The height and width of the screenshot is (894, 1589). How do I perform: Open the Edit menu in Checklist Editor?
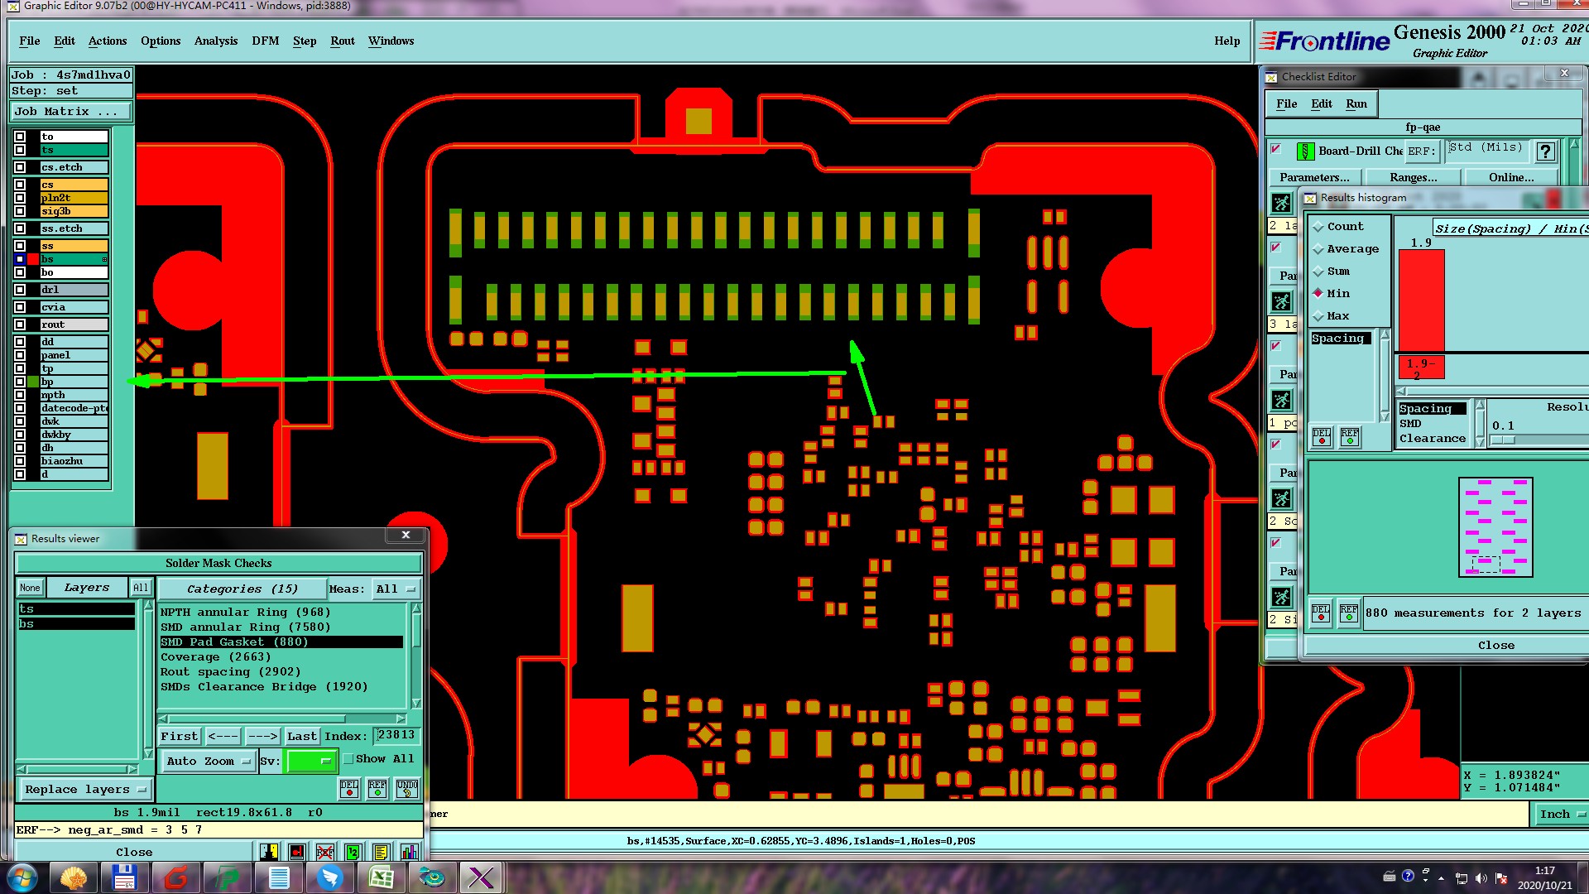click(1322, 104)
